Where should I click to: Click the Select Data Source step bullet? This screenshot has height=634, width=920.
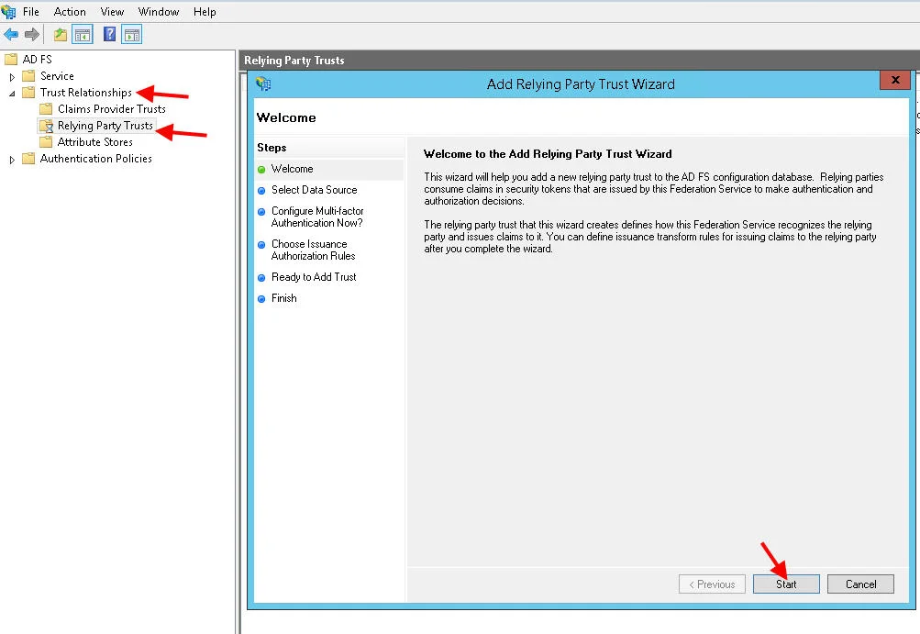click(261, 191)
